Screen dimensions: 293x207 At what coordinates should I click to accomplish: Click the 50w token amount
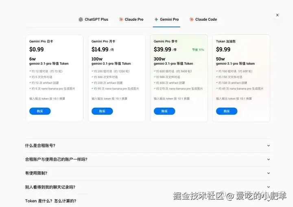coord(220,59)
